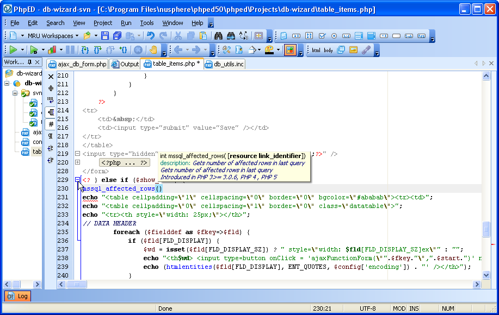Insert a radio button form element

334,36
